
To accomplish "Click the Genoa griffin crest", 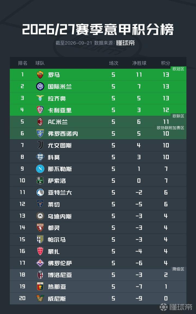I will [40, 286].
